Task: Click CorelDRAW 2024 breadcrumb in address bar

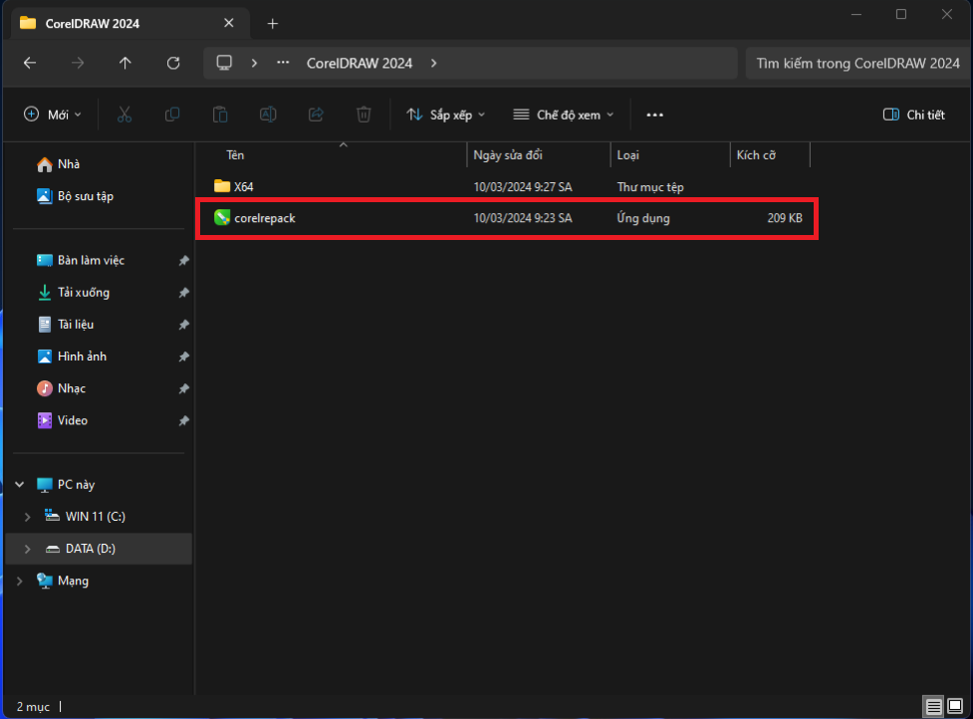Action: (360, 64)
